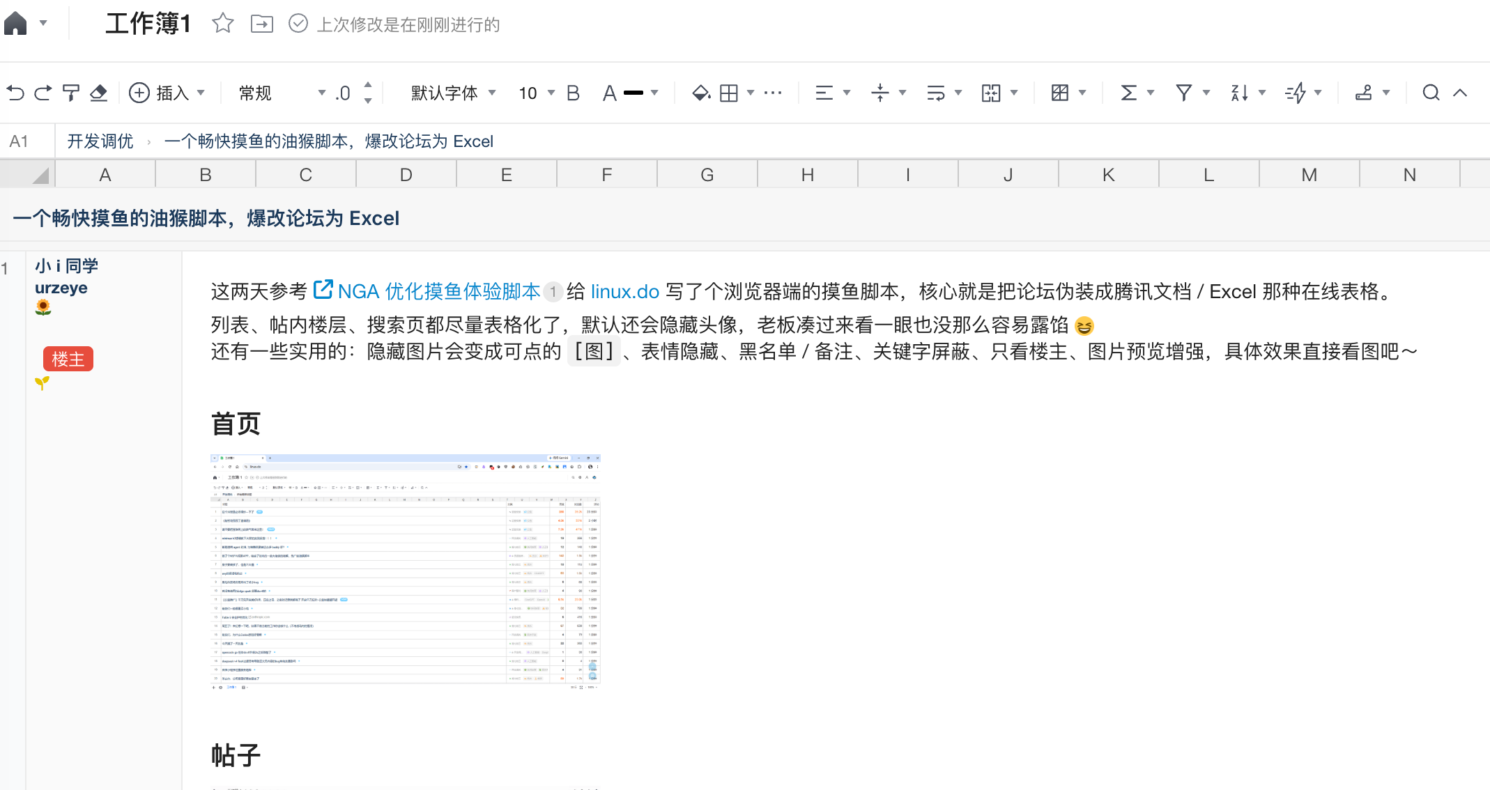Click the cell borders icon
This screenshot has width=1490, height=790.
pos(729,93)
